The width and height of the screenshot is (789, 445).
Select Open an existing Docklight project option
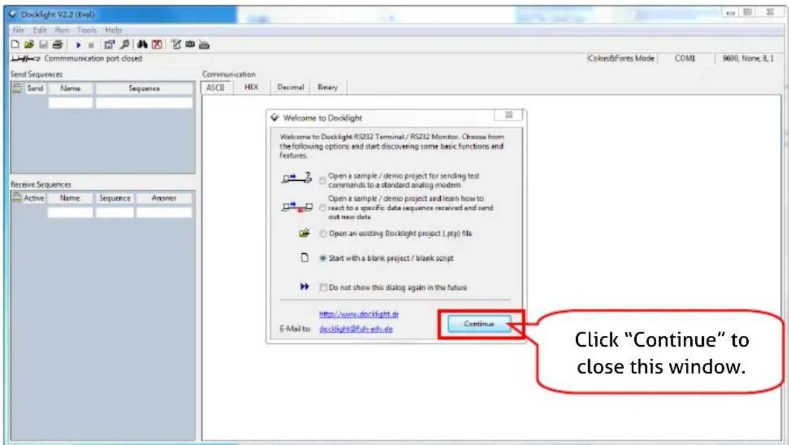[x=323, y=234]
